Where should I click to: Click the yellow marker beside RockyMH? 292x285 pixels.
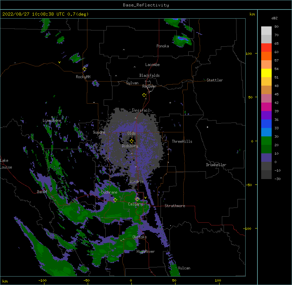coord(85,69)
